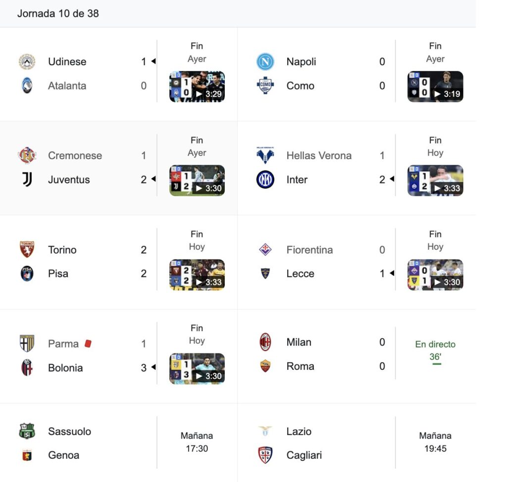This screenshot has height=482, width=507.
Task: Click the Juventus club logo
Action: [x=27, y=179]
